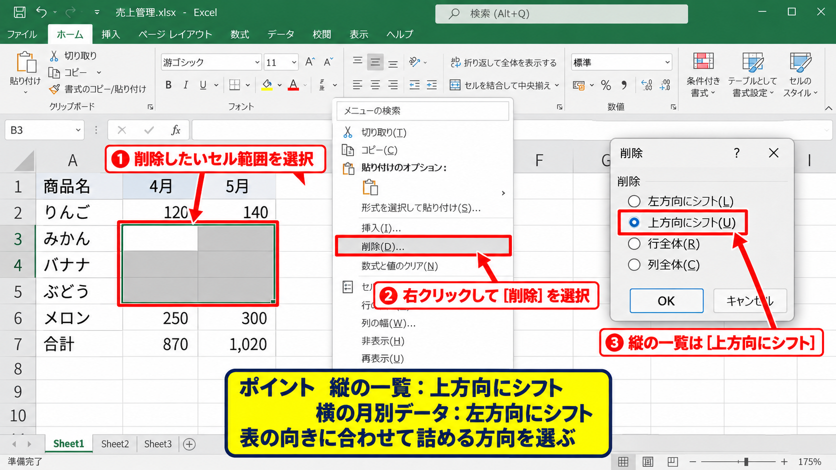
Task: Choose 削除(D)... in context menu
Action: [x=423, y=247]
